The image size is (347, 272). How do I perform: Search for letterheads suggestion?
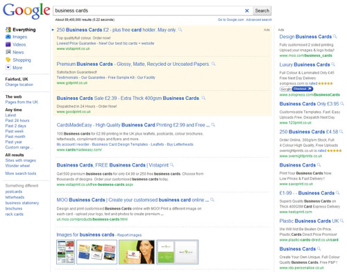coord(15,197)
